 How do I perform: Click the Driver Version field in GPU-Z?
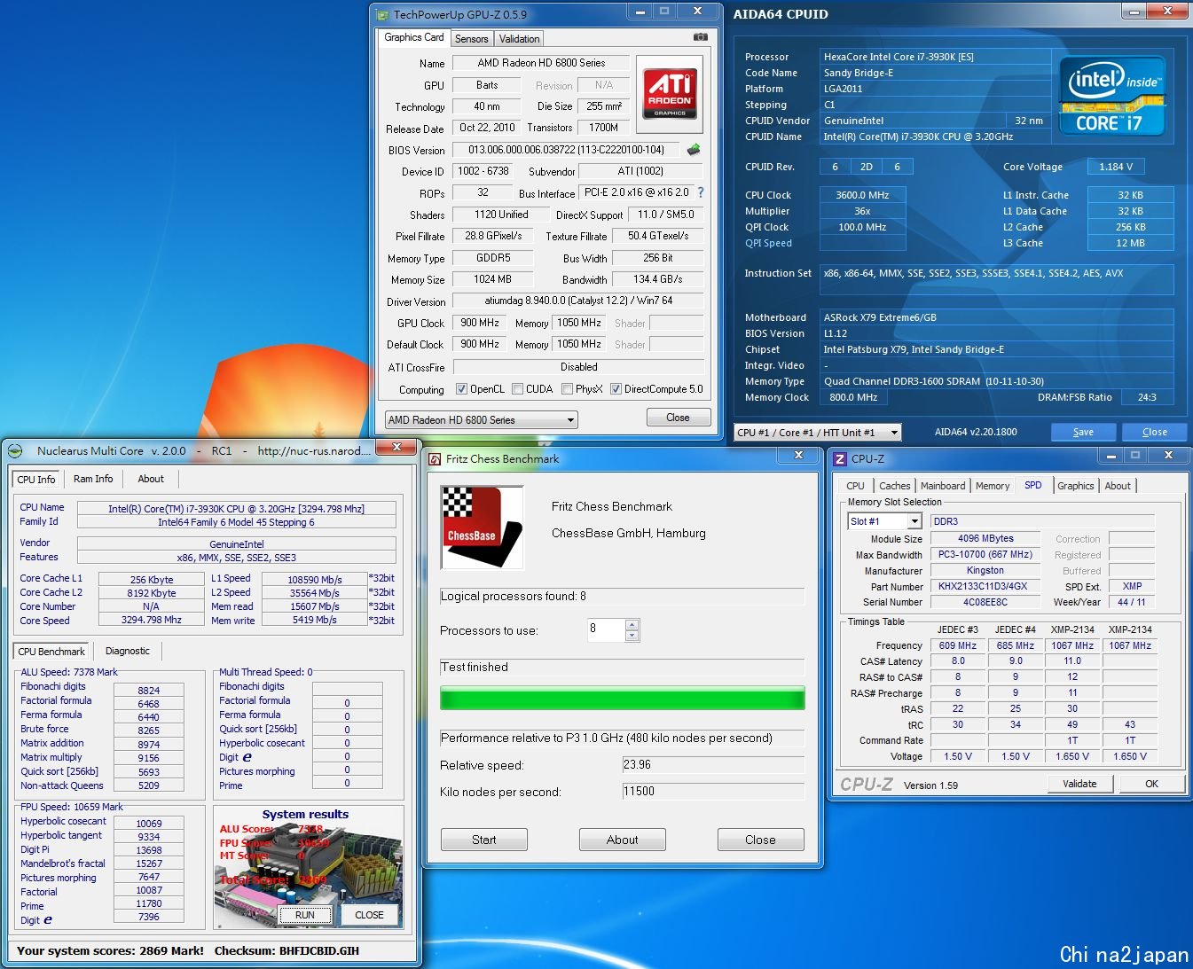(x=578, y=301)
